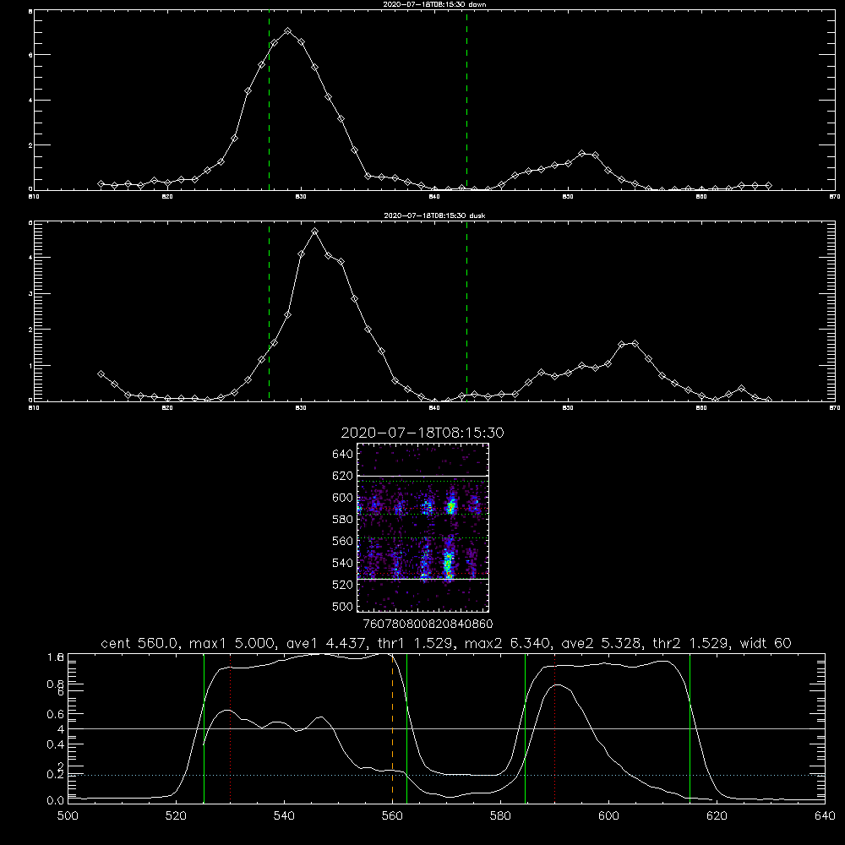
Task: Click x-axis label 500 on bottom plot
Action: [68, 816]
